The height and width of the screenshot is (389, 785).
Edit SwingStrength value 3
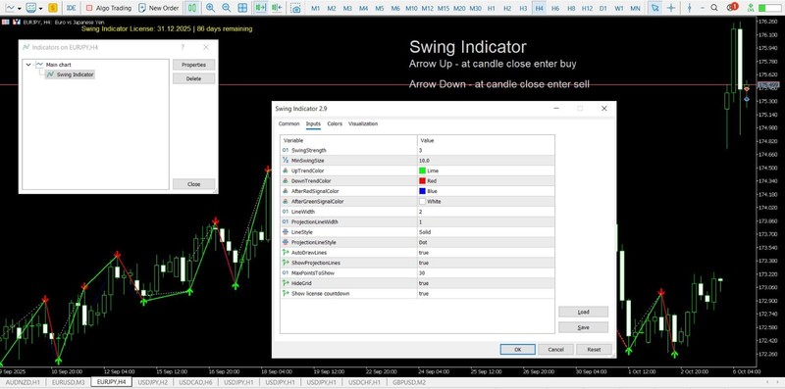(486, 151)
